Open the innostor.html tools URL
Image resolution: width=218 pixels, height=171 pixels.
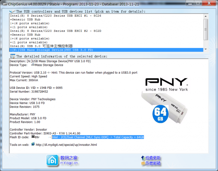coord(66,145)
